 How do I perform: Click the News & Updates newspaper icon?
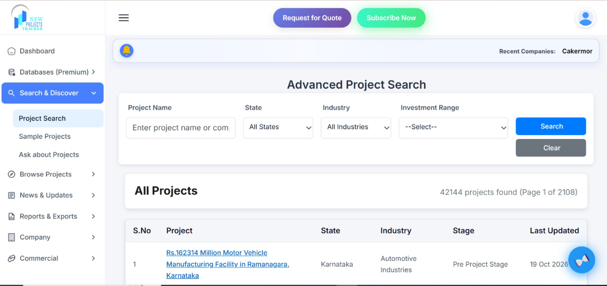[x=12, y=195]
